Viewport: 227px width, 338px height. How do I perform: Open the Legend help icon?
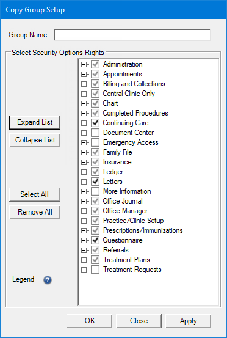pos(48,280)
